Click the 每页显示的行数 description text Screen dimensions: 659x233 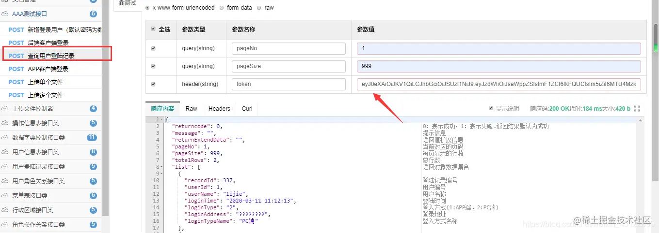(x=443, y=153)
